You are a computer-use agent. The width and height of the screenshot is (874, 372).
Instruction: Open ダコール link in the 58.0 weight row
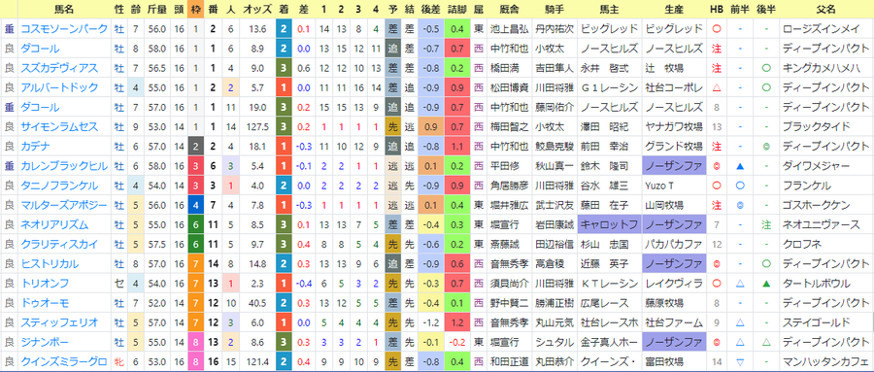tap(40, 49)
